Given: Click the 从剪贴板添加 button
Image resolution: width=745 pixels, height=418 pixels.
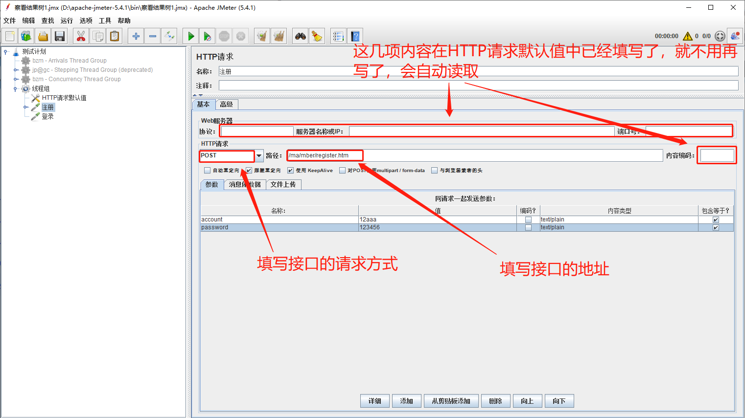Looking at the screenshot, I should click(x=451, y=401).
